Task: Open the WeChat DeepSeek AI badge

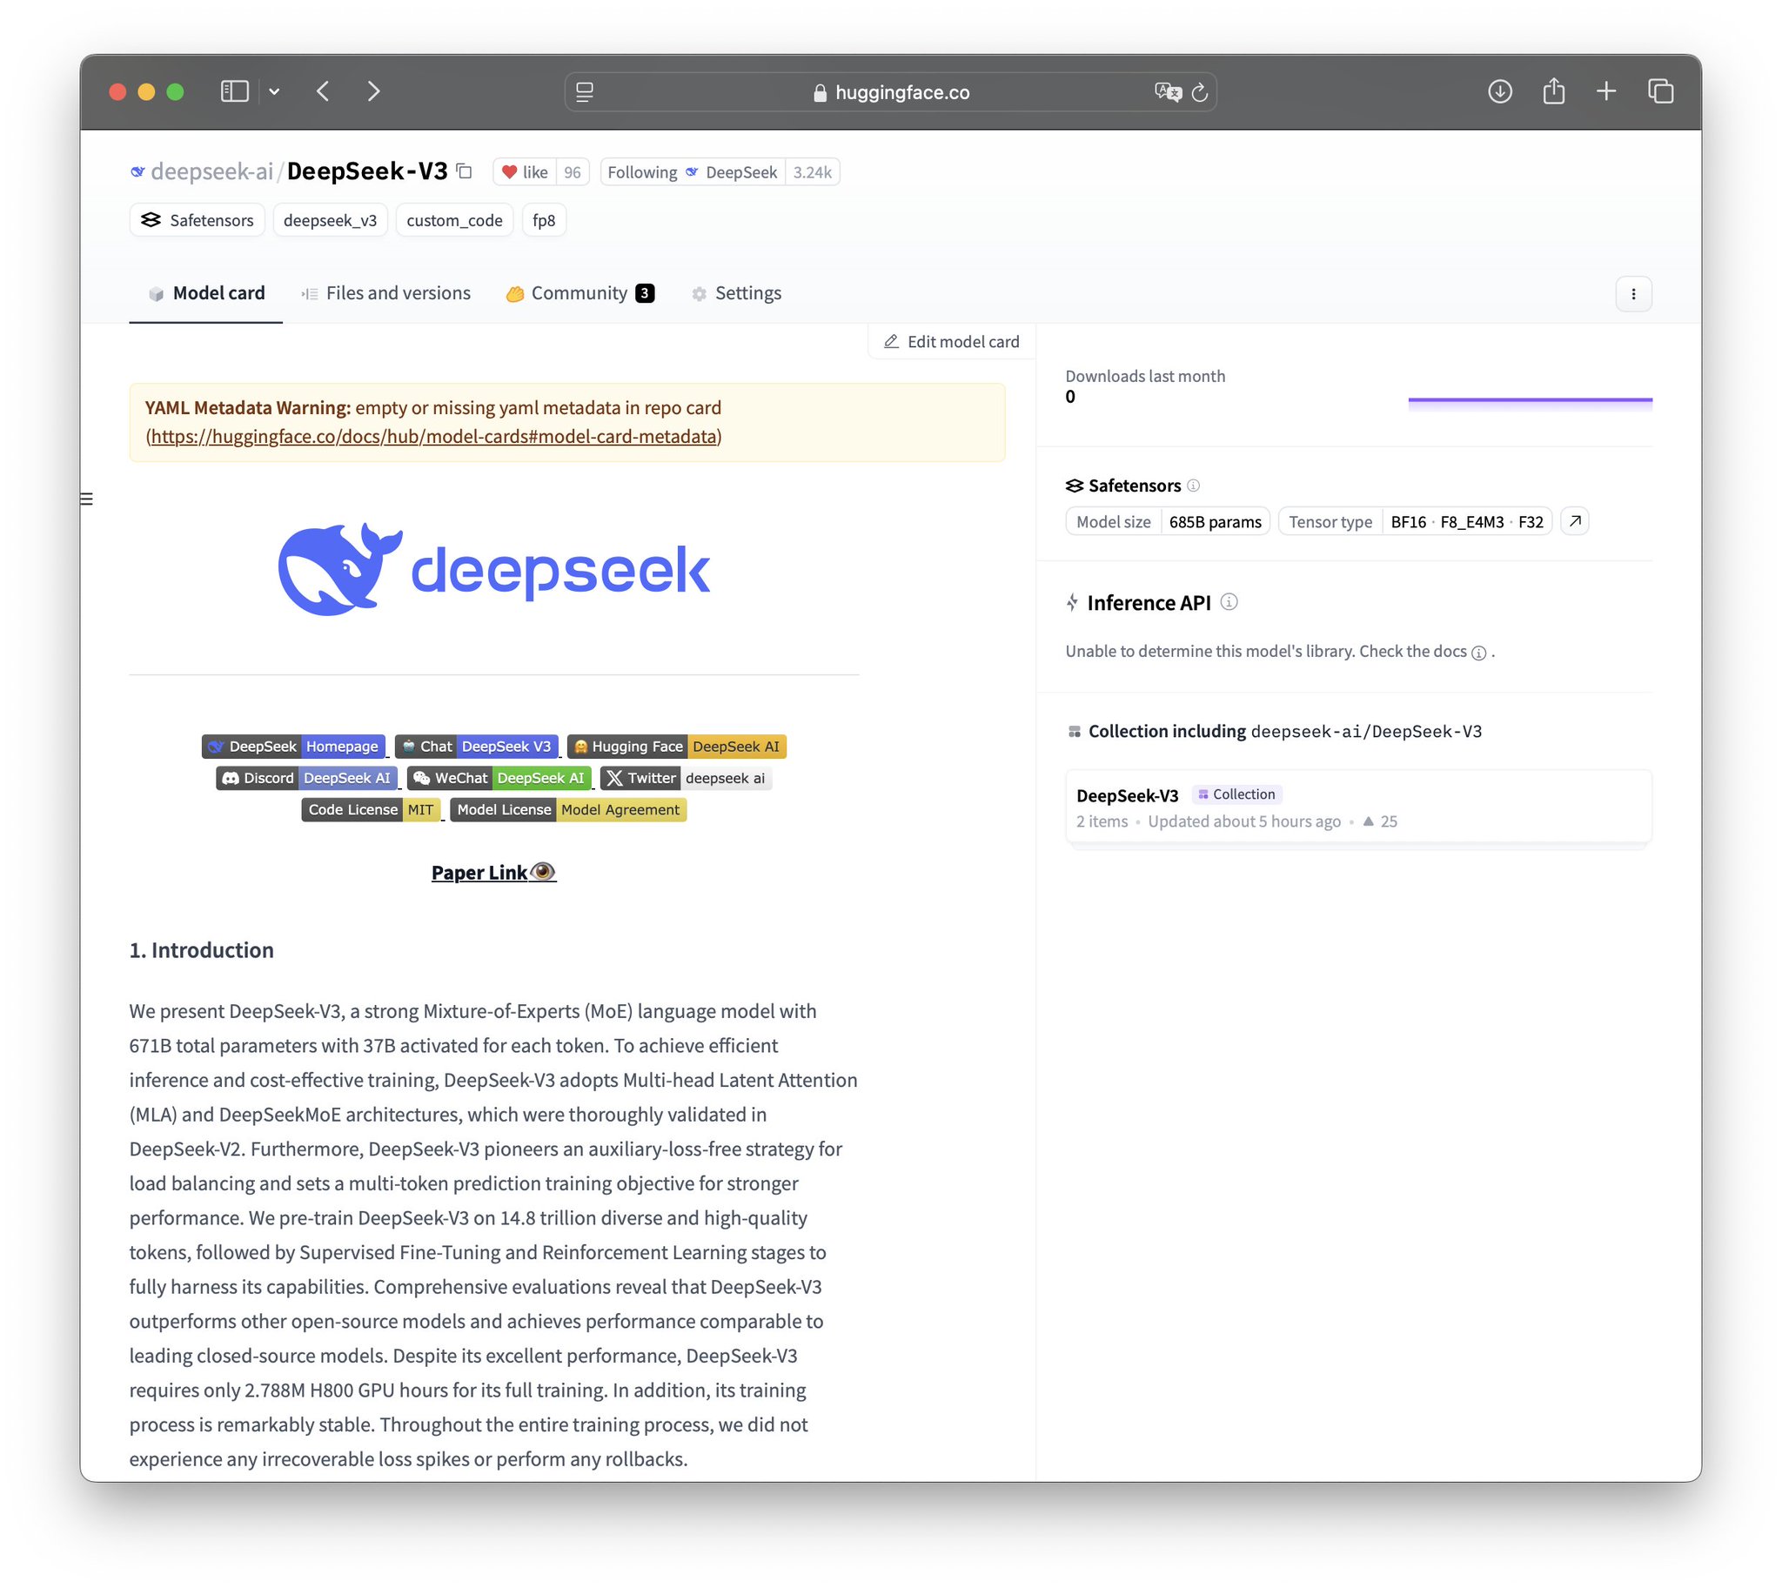Action: [499, 777]
